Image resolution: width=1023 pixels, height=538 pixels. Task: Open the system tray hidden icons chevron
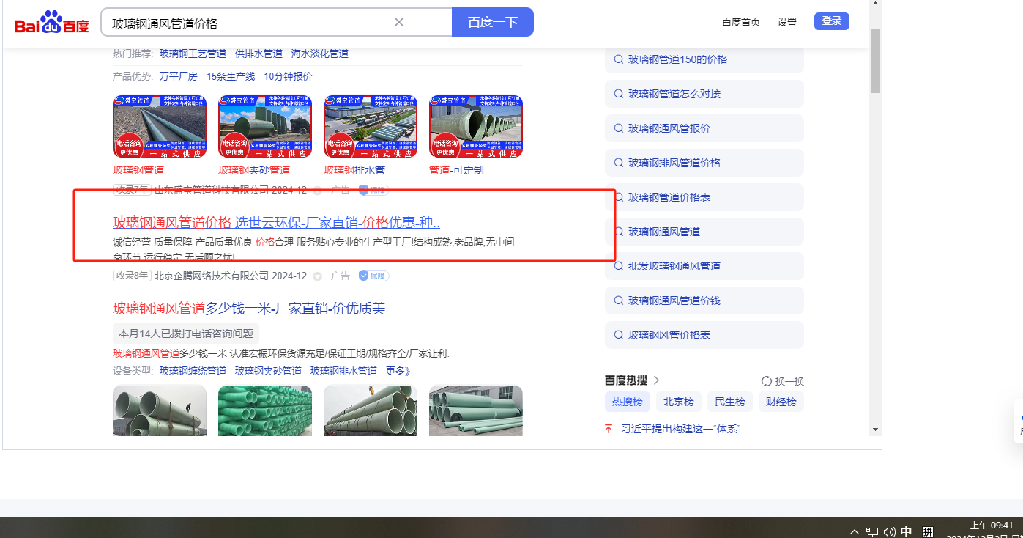pos(854,532)
